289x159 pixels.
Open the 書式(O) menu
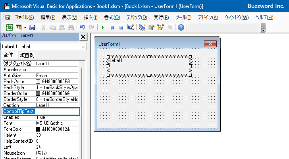pyautogui.click(x=112, y=17)
